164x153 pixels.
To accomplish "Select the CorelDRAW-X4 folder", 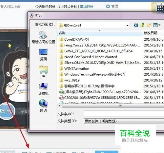I will pyautogui.click(x=74, y=39).
